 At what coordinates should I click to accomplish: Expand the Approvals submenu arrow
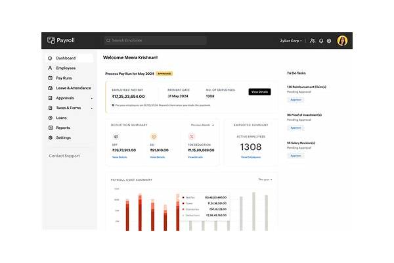[92, 99]
